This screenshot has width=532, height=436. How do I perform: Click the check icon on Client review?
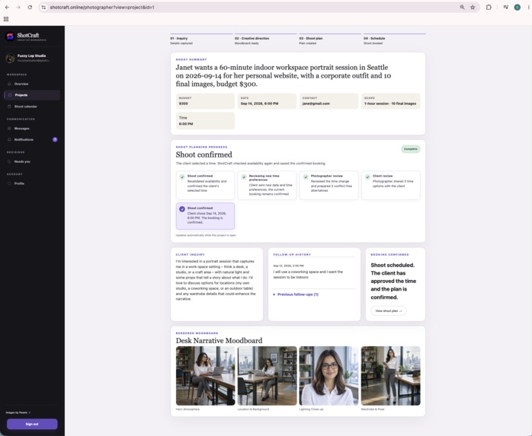(367, 177)
